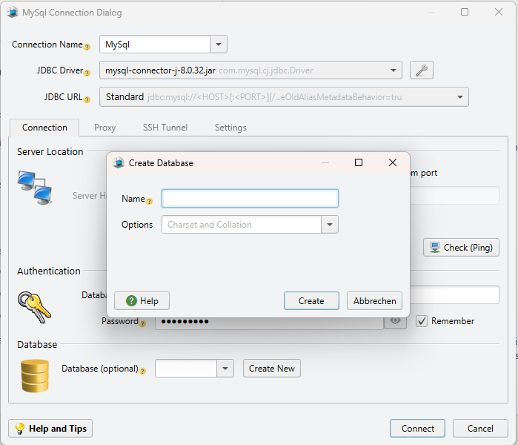Click the Create button in Create Database
Image resolution: width=518 pixels, height=445 pixels.
(x=311, y=301)
